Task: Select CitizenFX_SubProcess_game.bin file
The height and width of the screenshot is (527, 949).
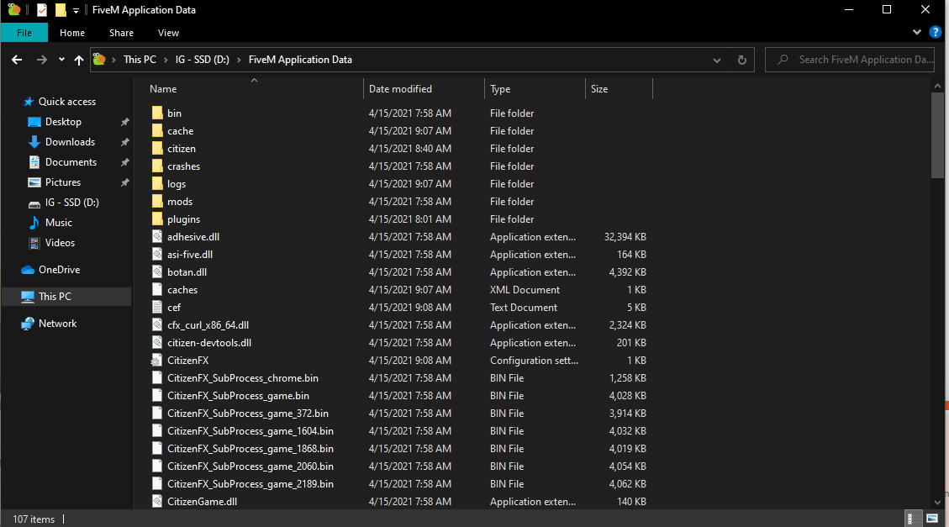Action: pos(238,396)
